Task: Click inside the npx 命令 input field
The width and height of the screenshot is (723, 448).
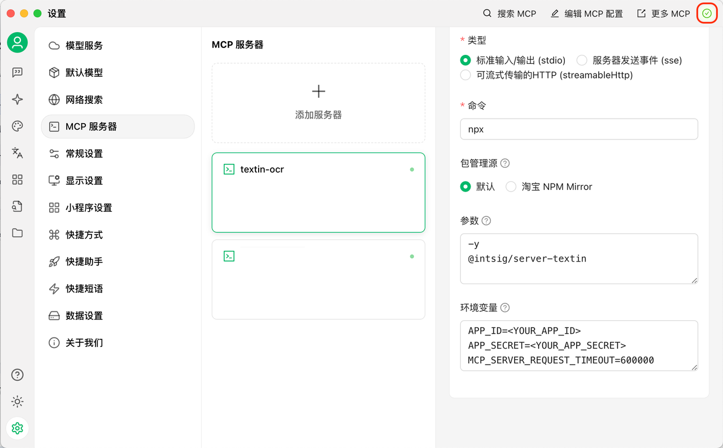Action: pos(578,129)
